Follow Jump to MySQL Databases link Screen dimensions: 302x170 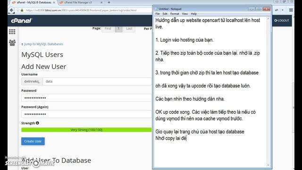(42, 44)
